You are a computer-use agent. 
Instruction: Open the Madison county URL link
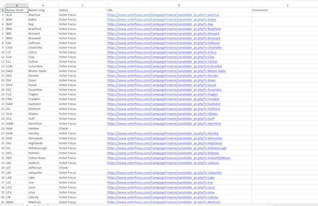(164, 202)
